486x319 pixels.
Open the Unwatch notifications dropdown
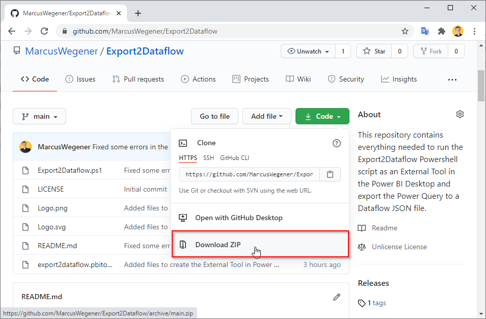click(308, 51)
